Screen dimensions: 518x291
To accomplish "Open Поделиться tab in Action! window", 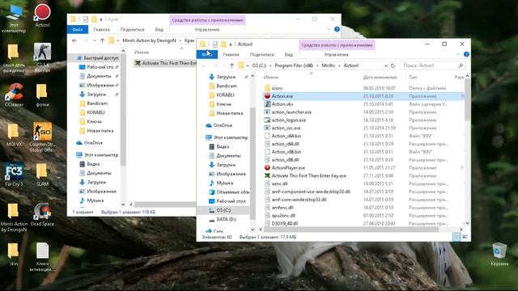I will click(261, 54).
